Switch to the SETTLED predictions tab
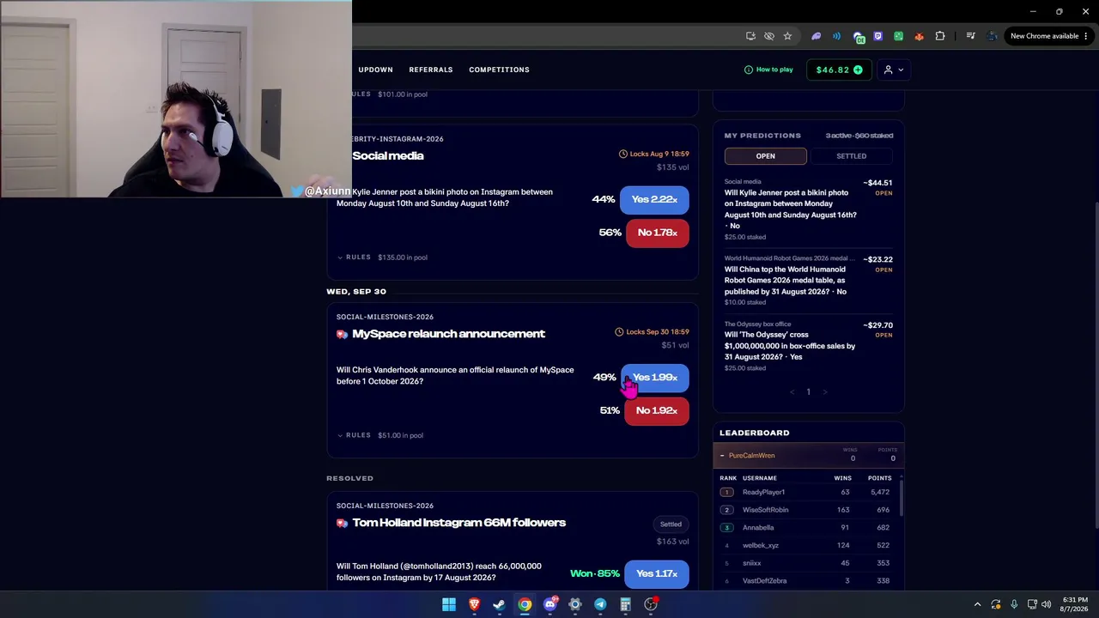 [x=851, y=156]
